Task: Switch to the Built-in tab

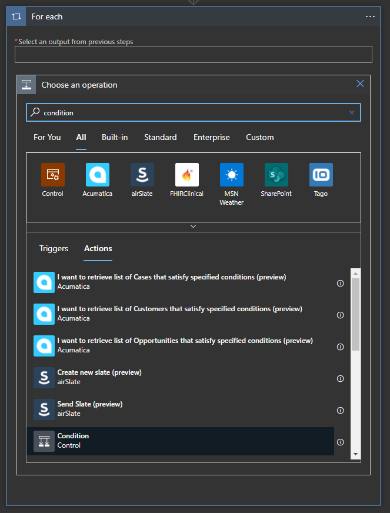Action: (x=115, y=138)
